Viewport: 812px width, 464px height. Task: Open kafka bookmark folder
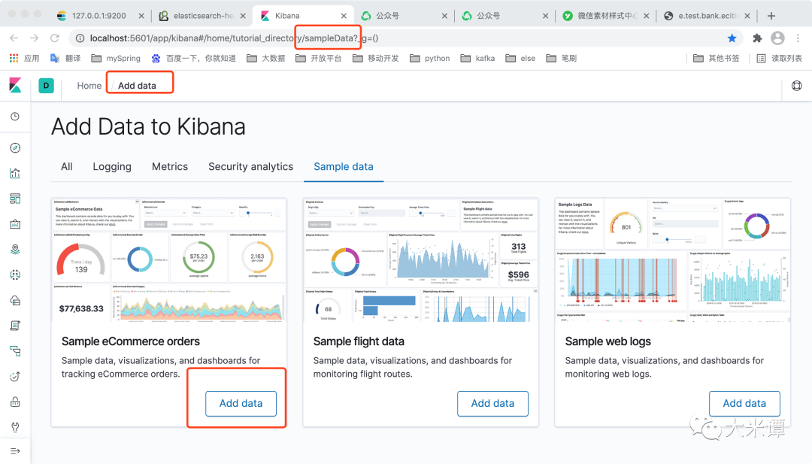point(477,58)
